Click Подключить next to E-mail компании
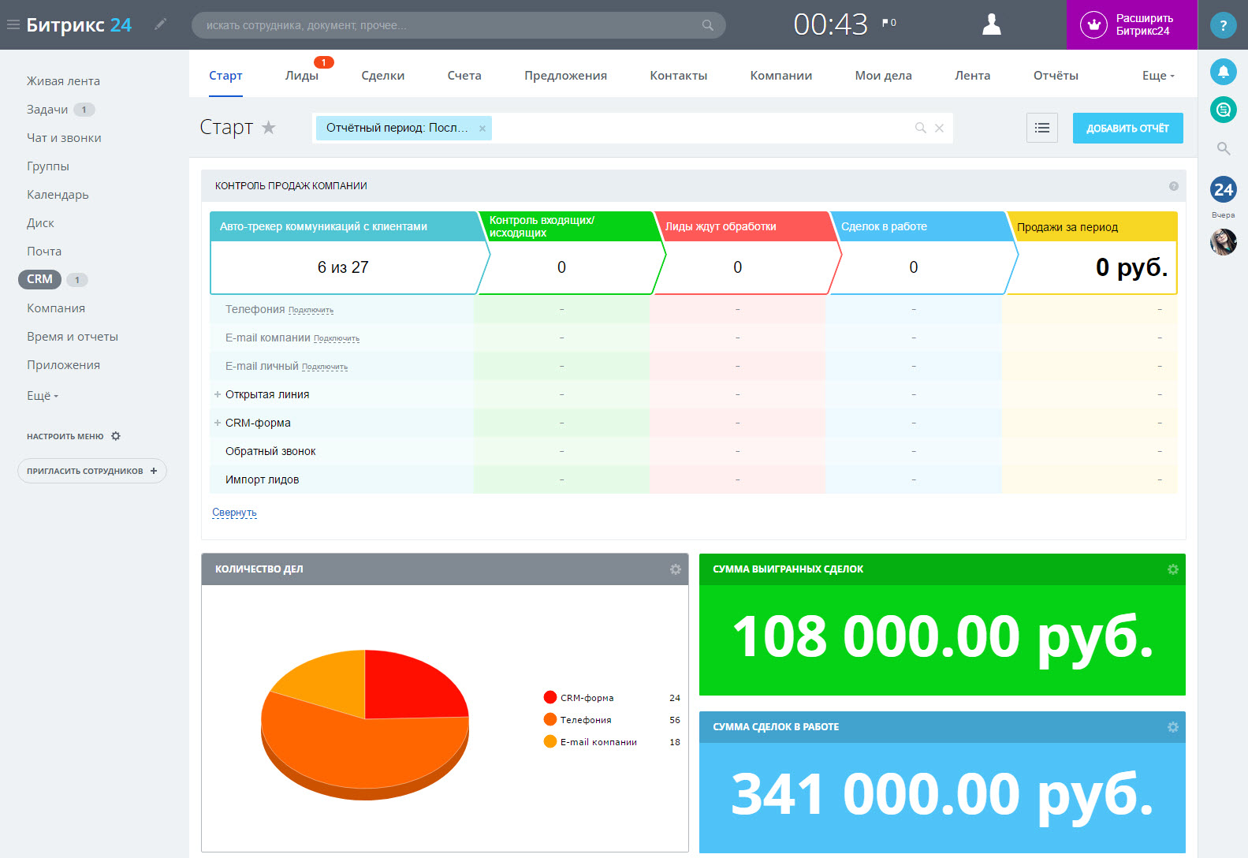This screenshot has width=1248, height=858. (x=337, y=339)
